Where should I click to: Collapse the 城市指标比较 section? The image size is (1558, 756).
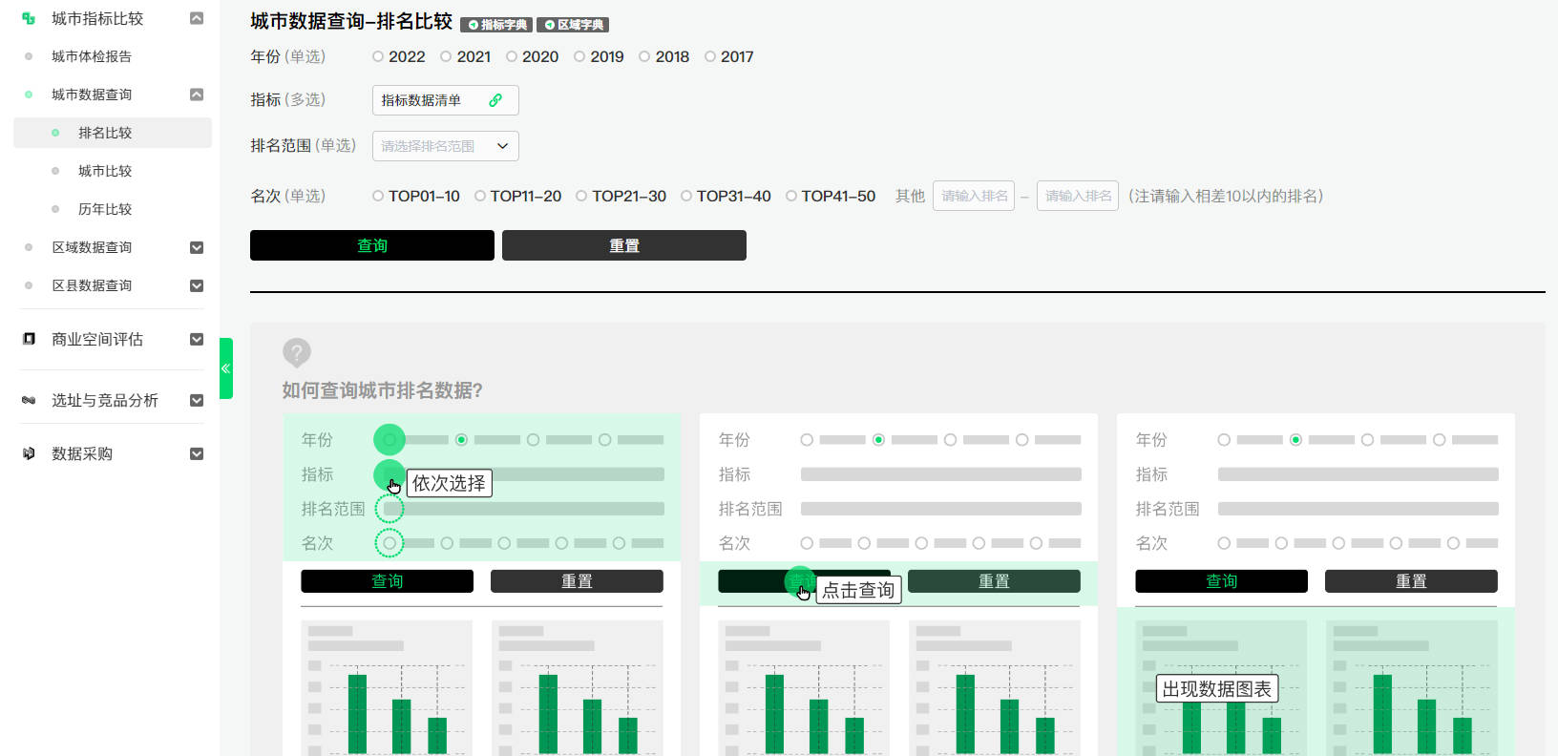pos(197,18)
